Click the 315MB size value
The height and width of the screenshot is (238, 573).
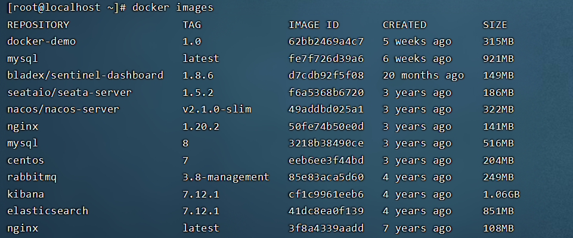tap(498, 42)
